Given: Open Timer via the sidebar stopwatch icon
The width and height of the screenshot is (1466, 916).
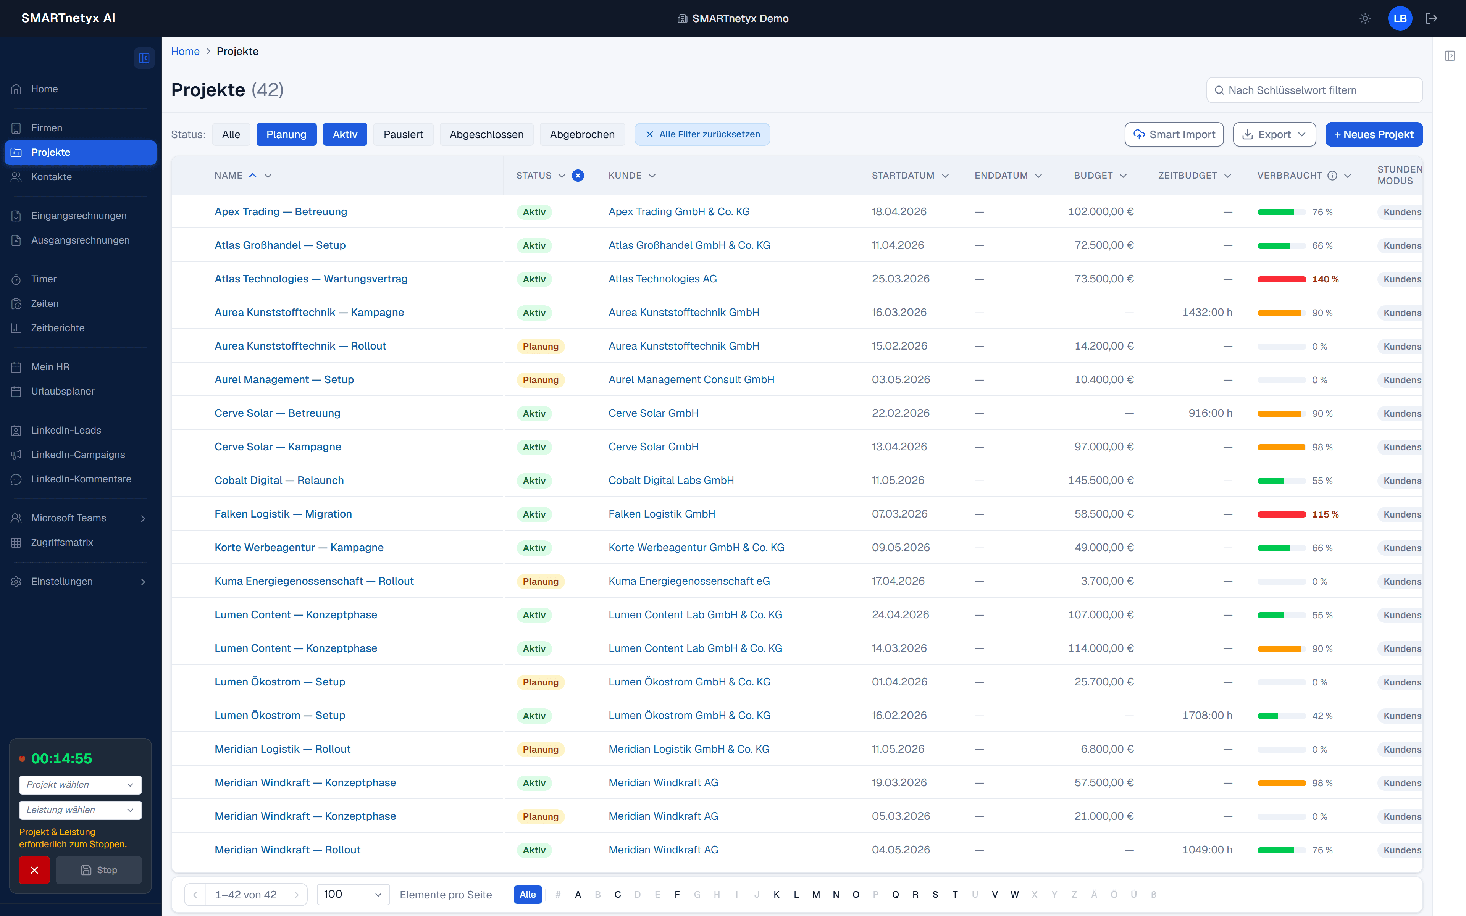Looking at the screenshot, I should tap(16, 279).
